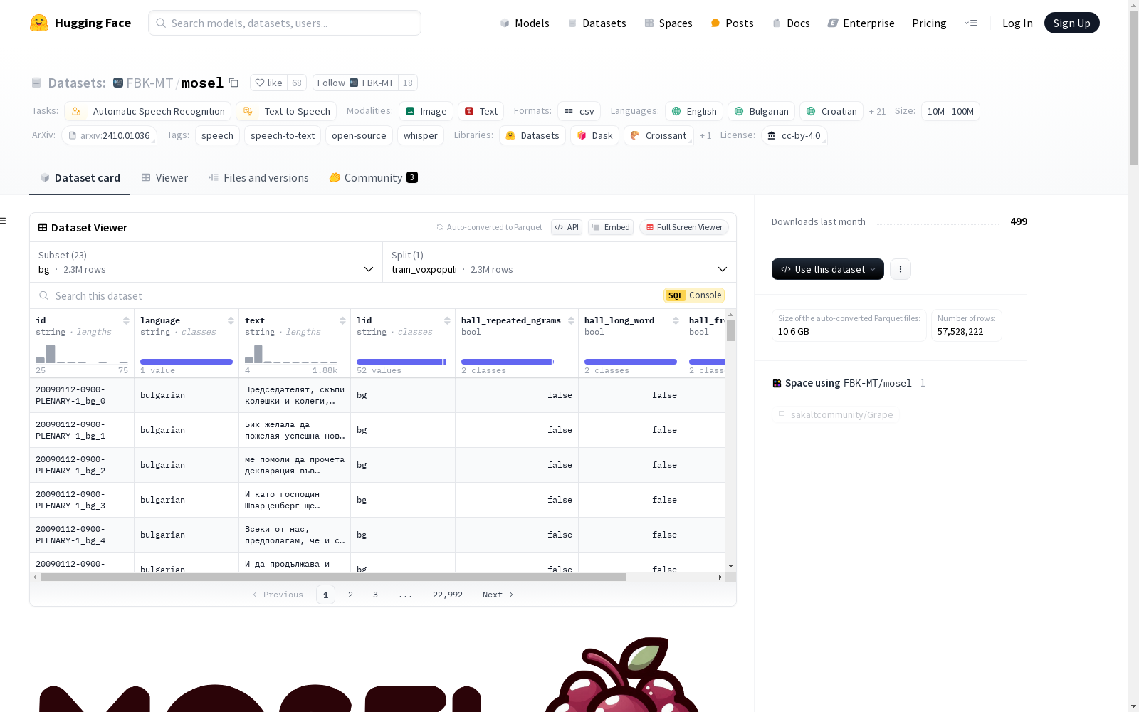1139x712 pixels.
Task: Switch to the Dataset card tab
Action: click(x=80, y=177)
